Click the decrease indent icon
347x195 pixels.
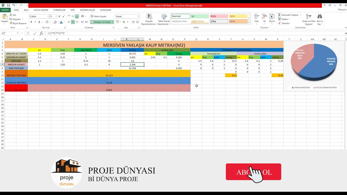pyautogui.click(x=82, y=22)
